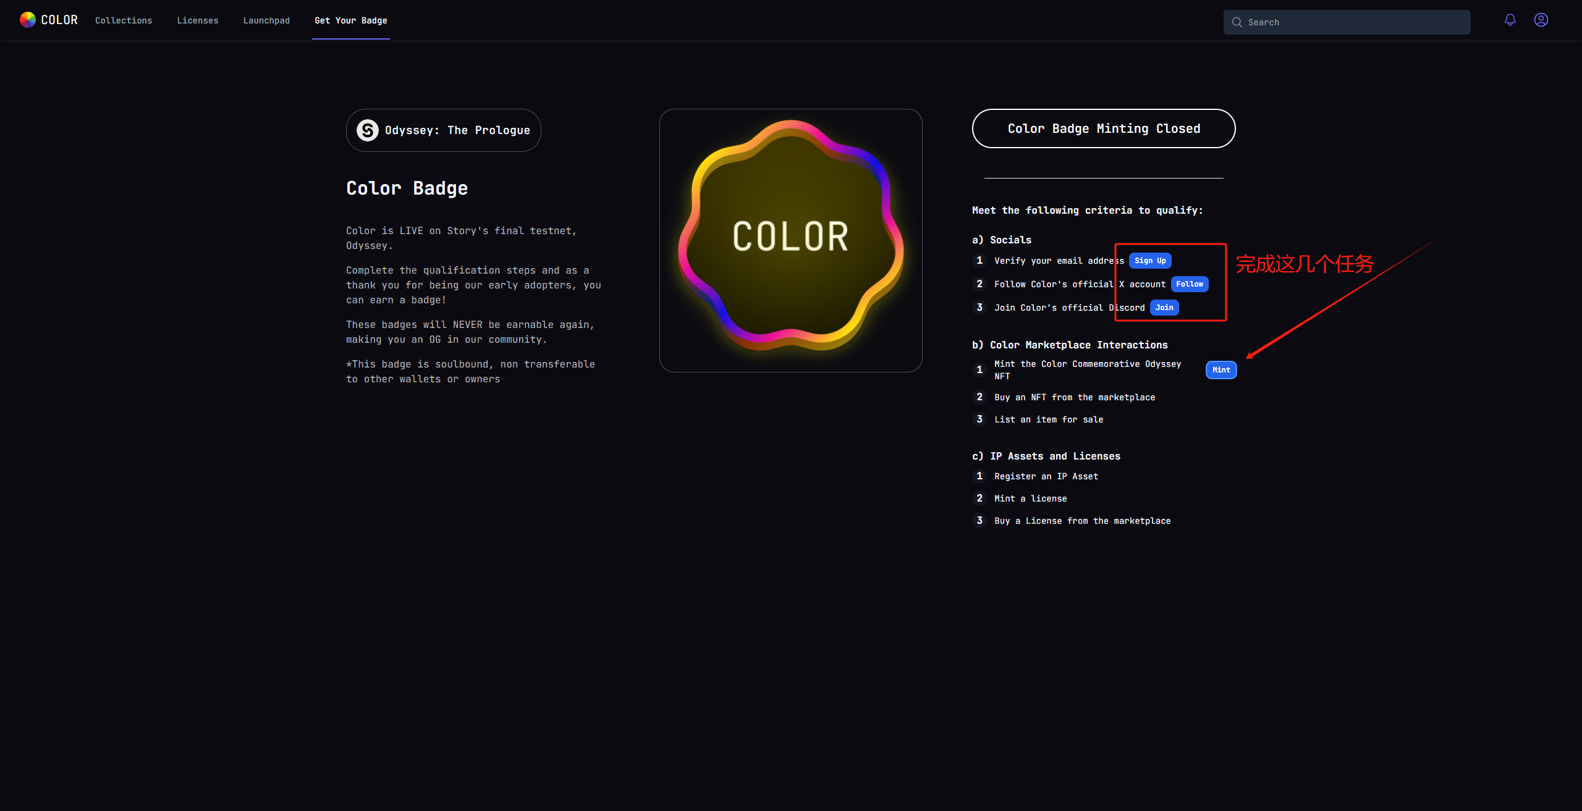The image size is (1582, 811).
Task: Open the Collections menu item
Action: [x=124, y=20]
